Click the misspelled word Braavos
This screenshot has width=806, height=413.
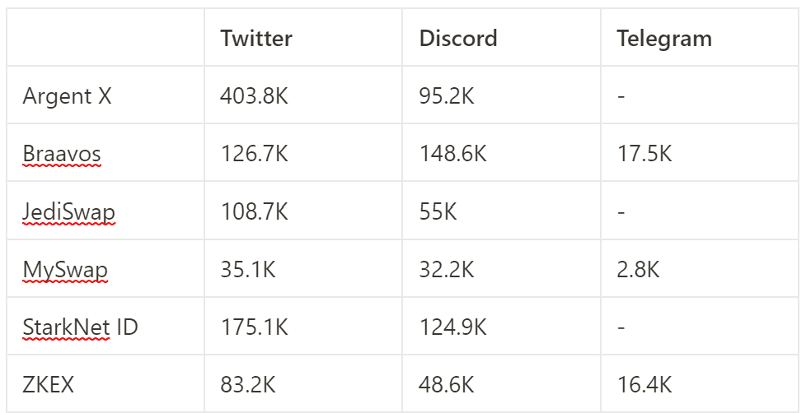[62, 154]
